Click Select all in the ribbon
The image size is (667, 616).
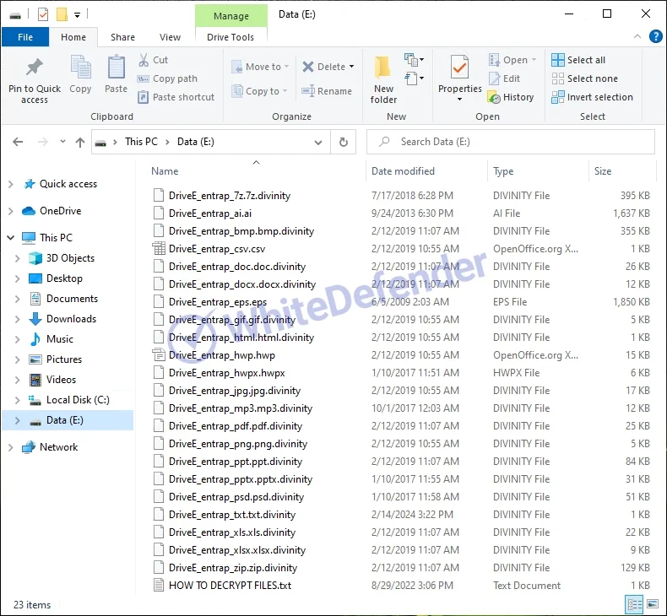[578, 60]
